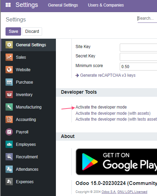Activate developer mode with assets
The width and height of the screenshot is (157, 196).
(x=113, y=113)
